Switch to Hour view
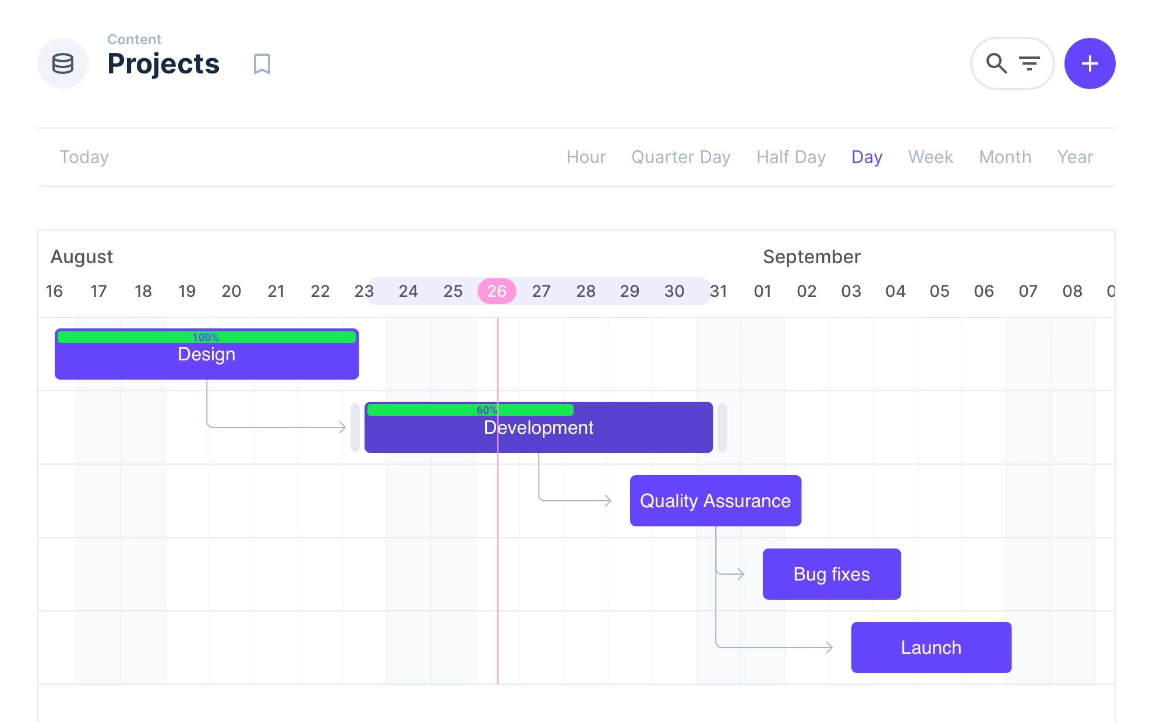1153x722 pixels. (x=586, y=157)
